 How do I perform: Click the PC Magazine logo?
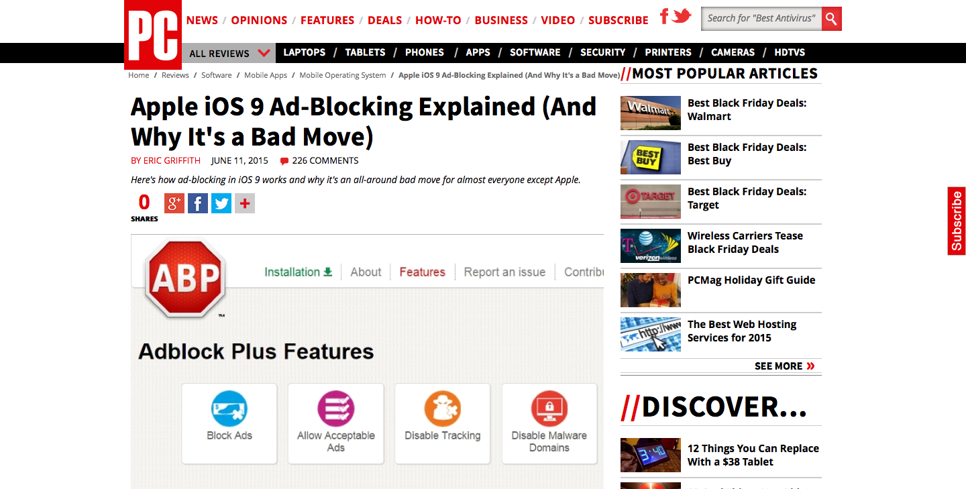click(153, 34)
